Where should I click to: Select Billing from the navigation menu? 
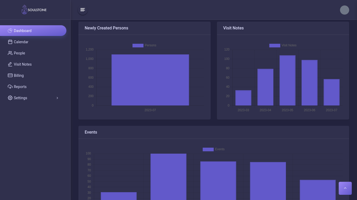click(x=19, y=75)
